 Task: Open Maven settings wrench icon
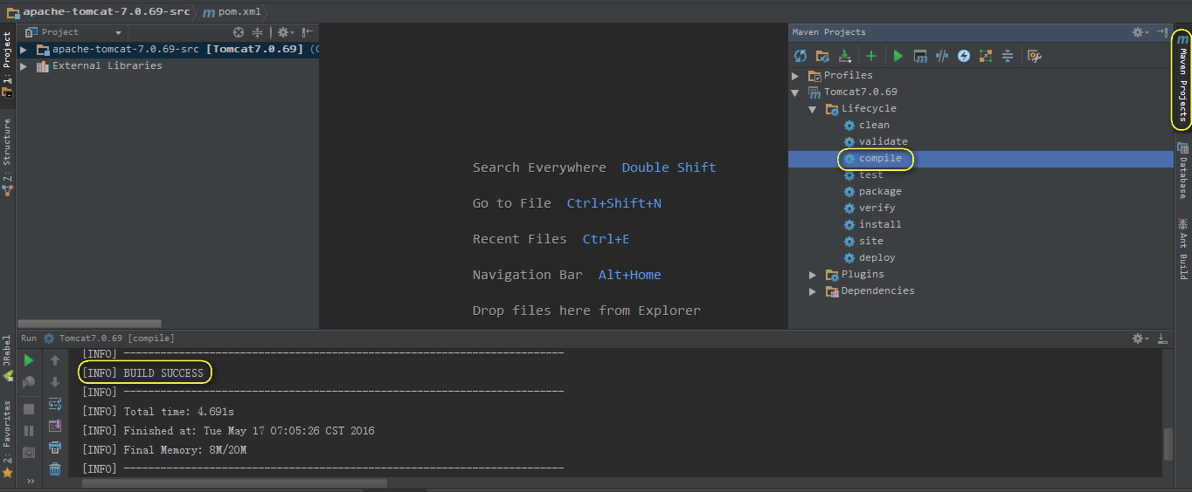[x=1035, y=56]
